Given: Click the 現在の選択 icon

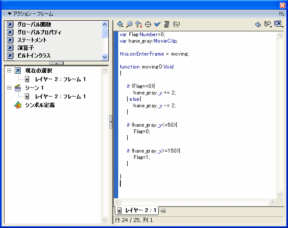Looking at the screenshot, I should pyautogui.click(x=18, y=71).
